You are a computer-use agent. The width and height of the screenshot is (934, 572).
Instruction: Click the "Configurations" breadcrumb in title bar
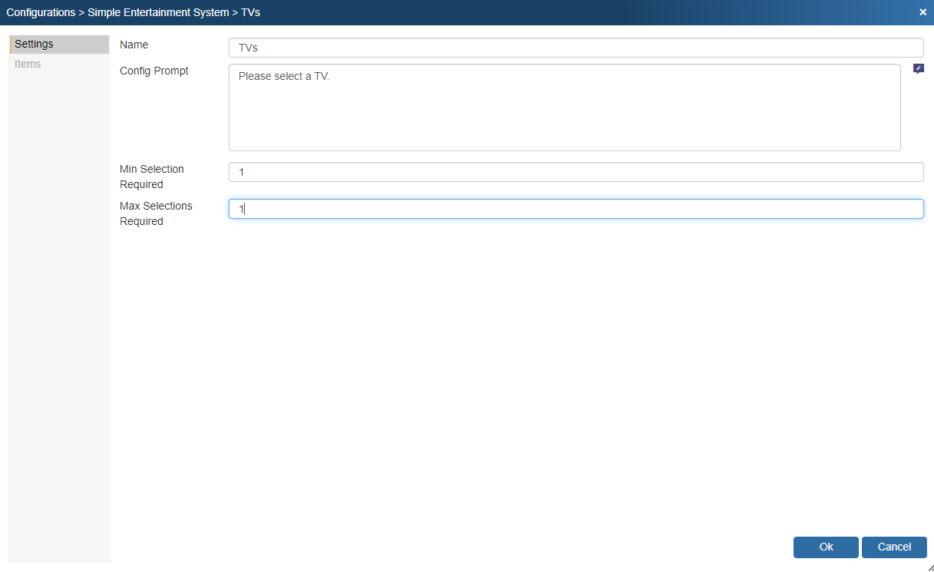(41, 12)
